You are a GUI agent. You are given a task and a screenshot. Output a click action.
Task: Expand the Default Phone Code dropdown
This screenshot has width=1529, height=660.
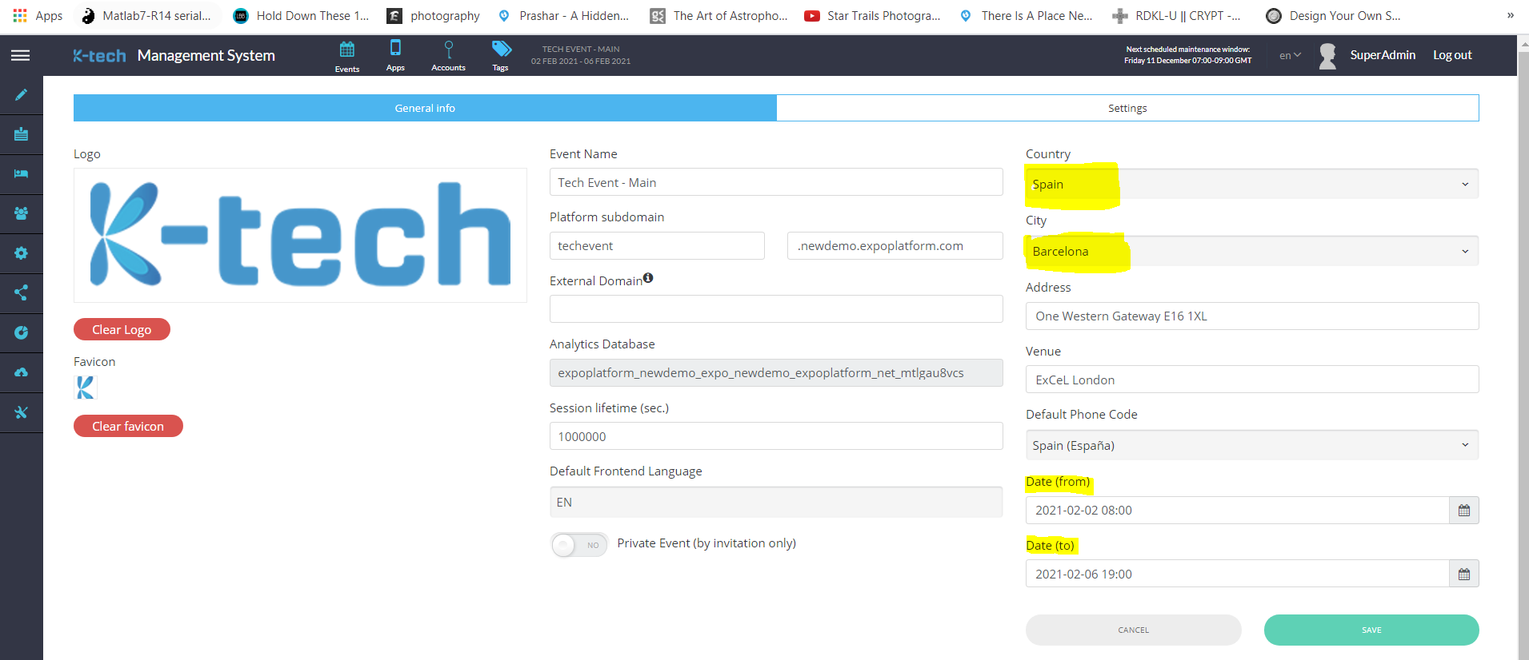coord(1251,446)
